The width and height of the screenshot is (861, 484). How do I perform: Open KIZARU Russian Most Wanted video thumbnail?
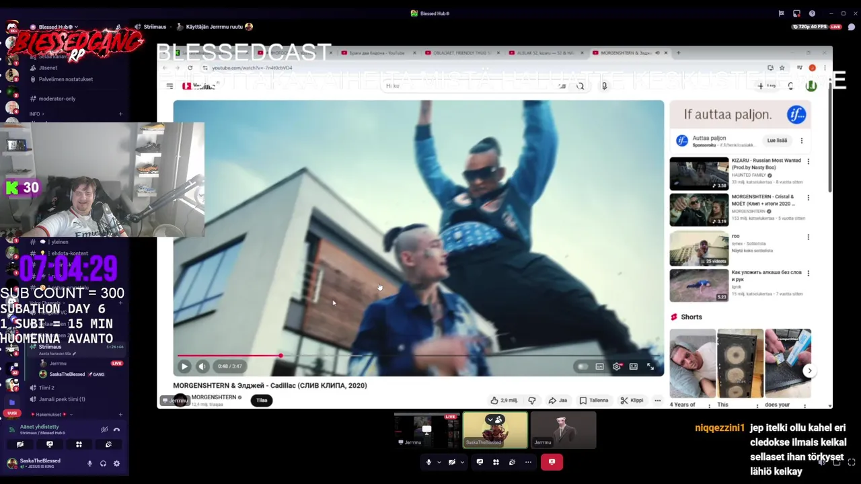[699, 173]
